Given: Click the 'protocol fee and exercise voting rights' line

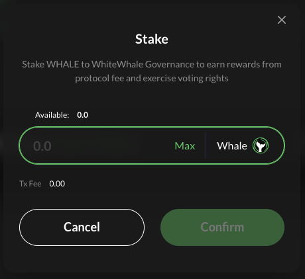Looking at the screenshot, I should click(152, 78).
